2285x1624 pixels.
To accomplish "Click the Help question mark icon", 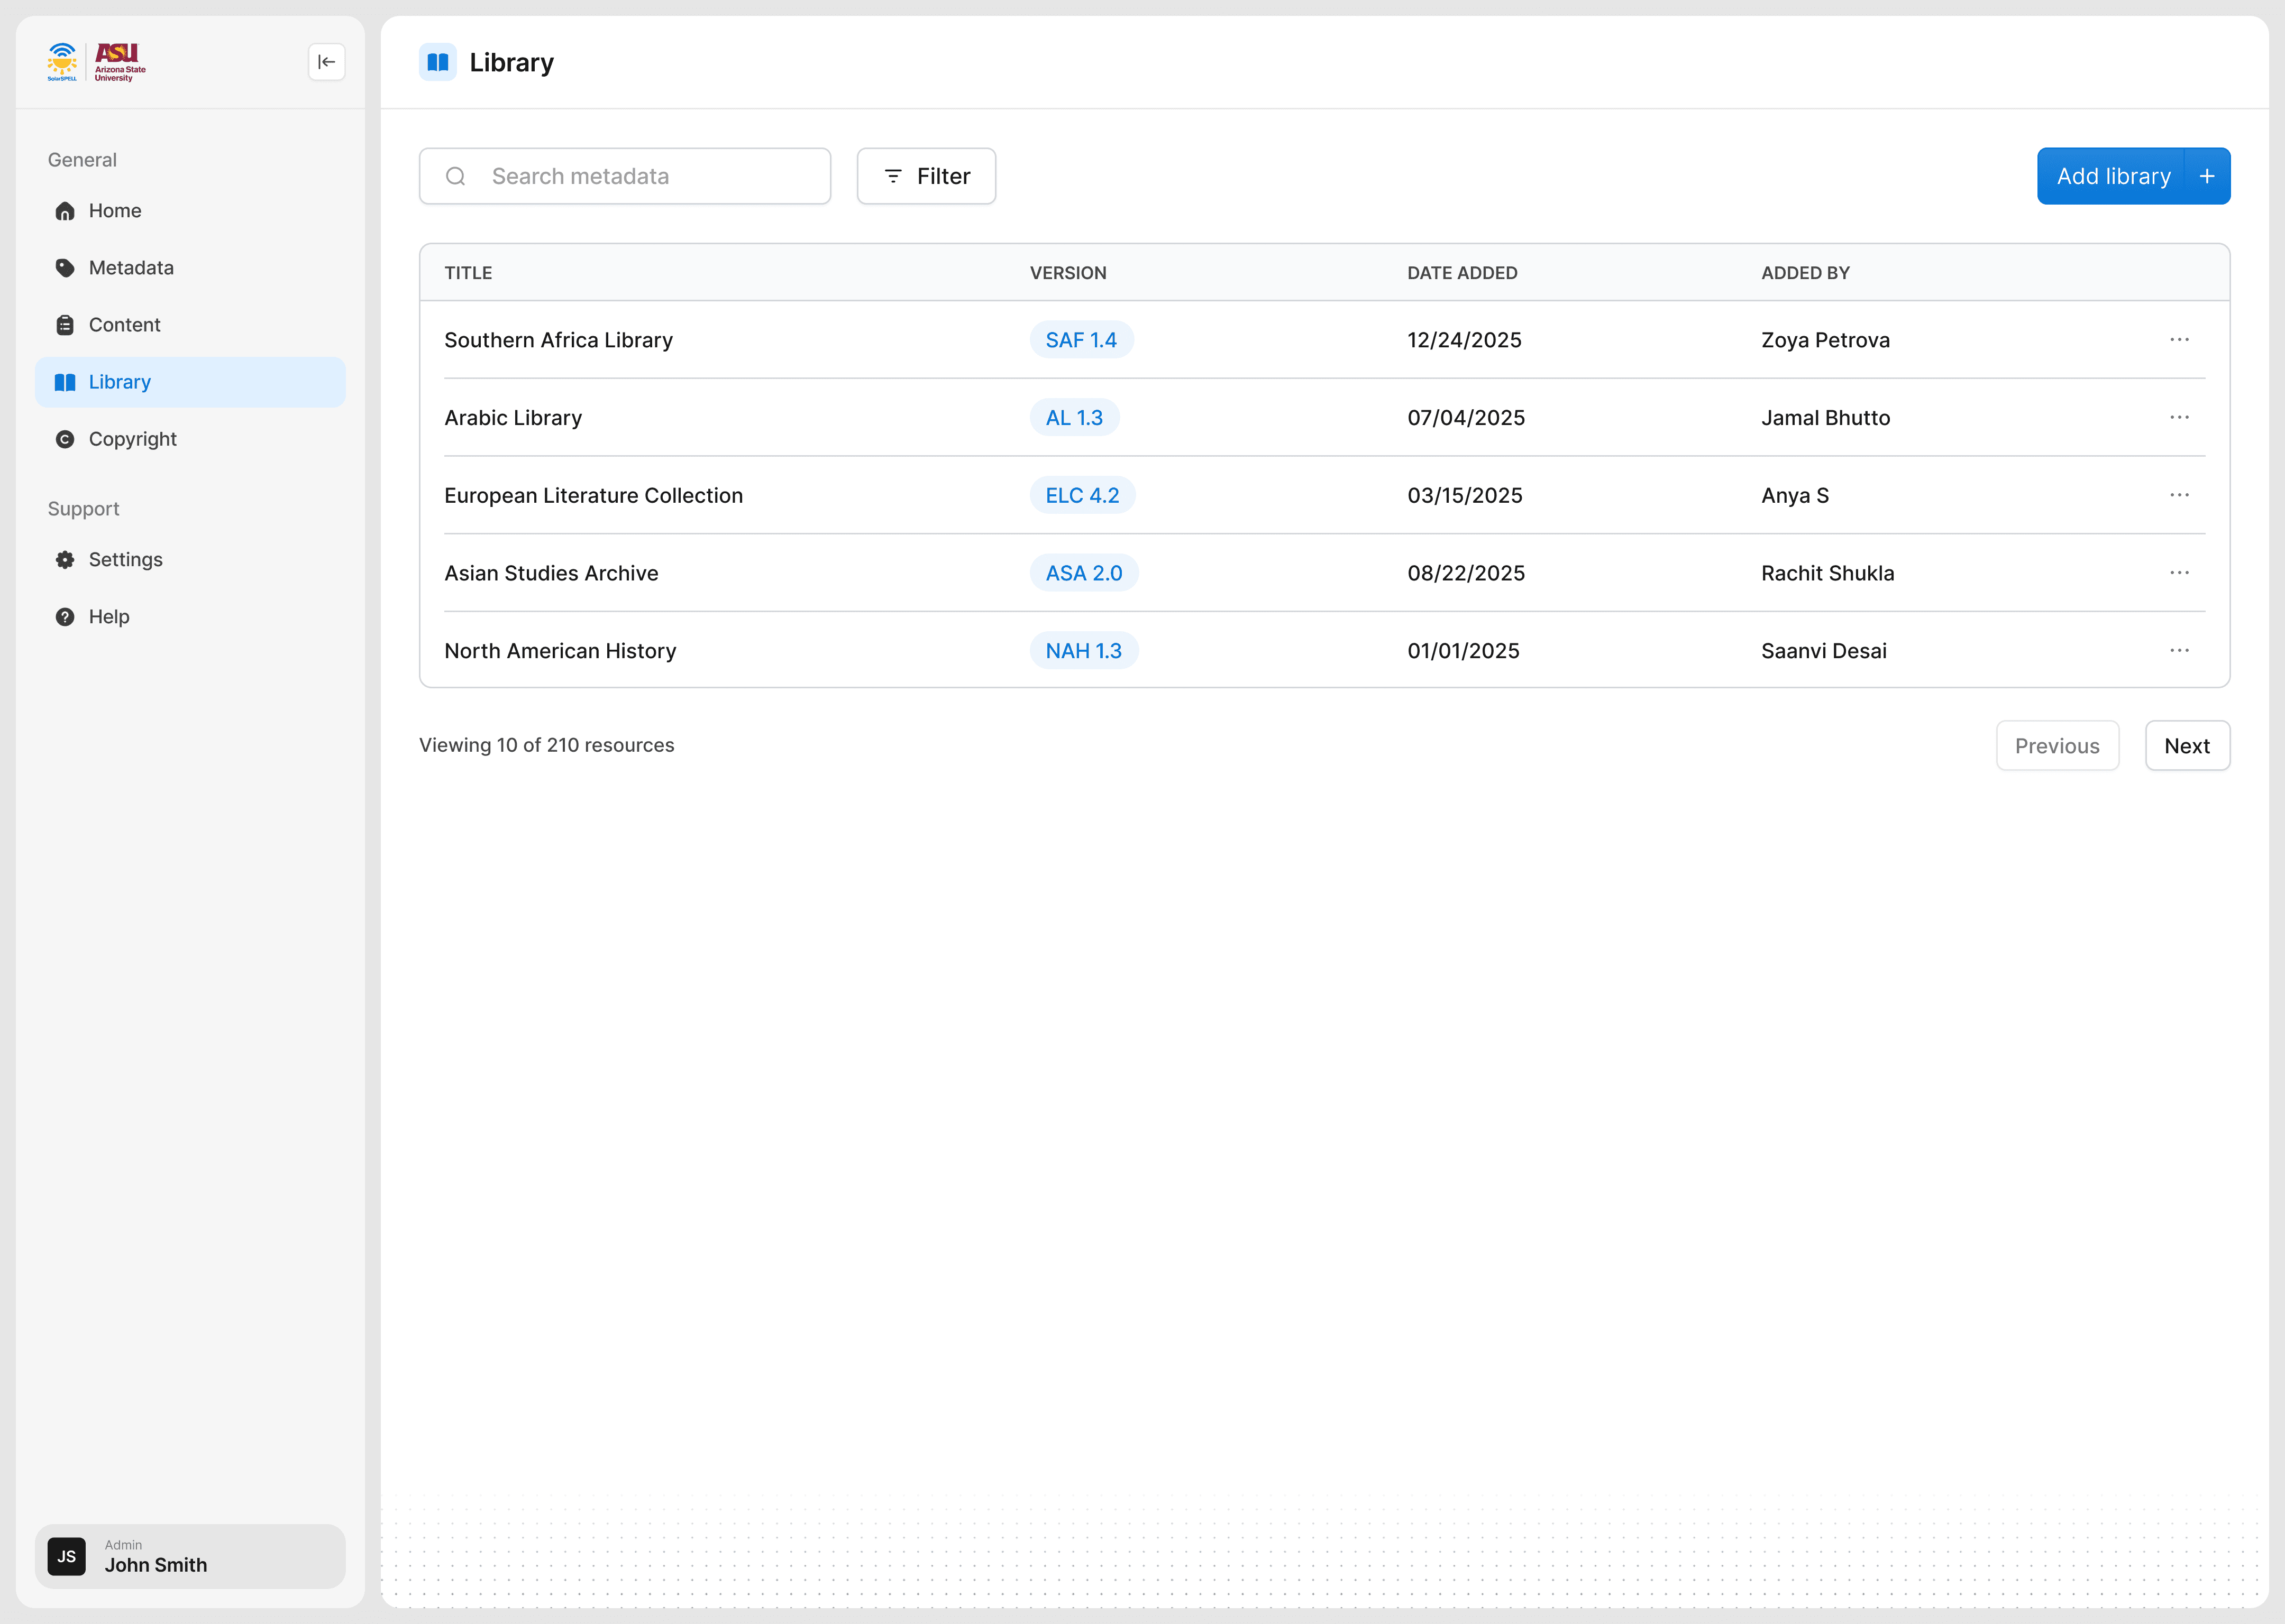I will coord(65,617).
